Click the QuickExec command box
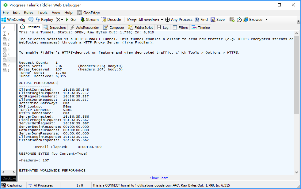 click(x=9, y=178)
